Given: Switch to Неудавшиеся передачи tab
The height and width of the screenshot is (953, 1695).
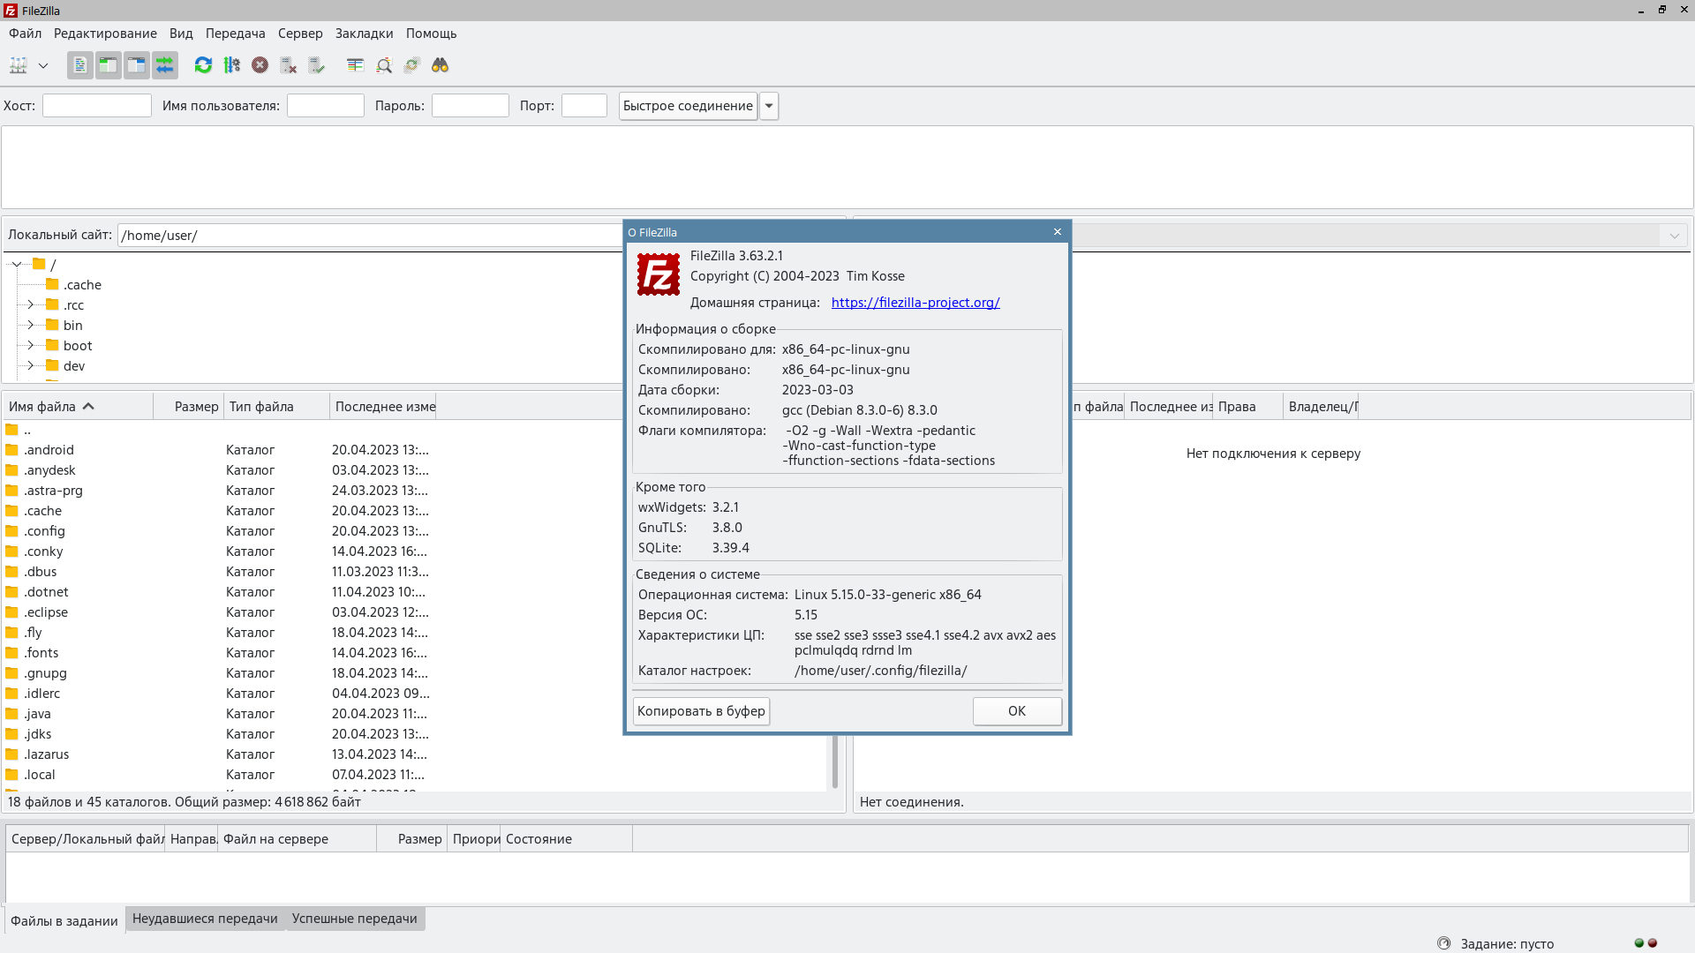Looking at the screenshot, I should 205,919.
